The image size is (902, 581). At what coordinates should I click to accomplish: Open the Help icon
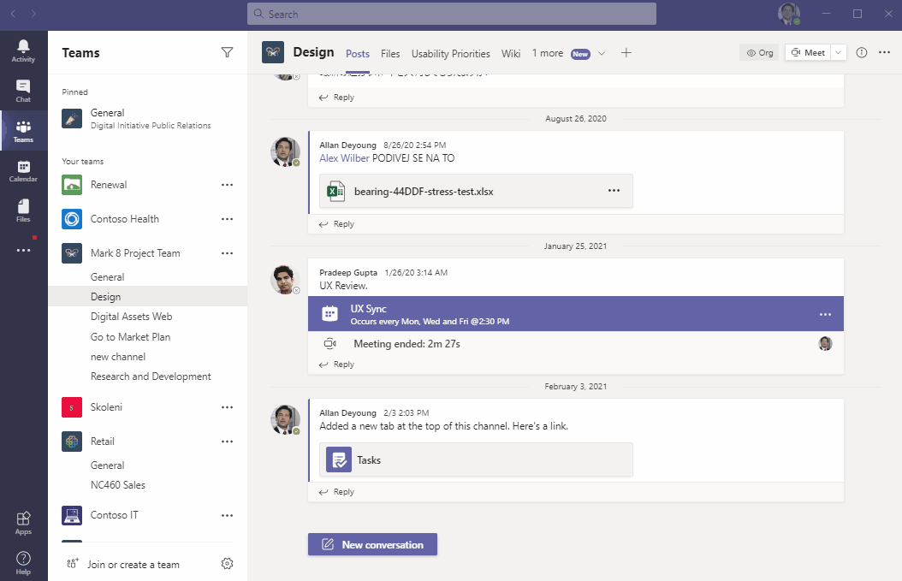pyautogui.click(x=23, y=563)
